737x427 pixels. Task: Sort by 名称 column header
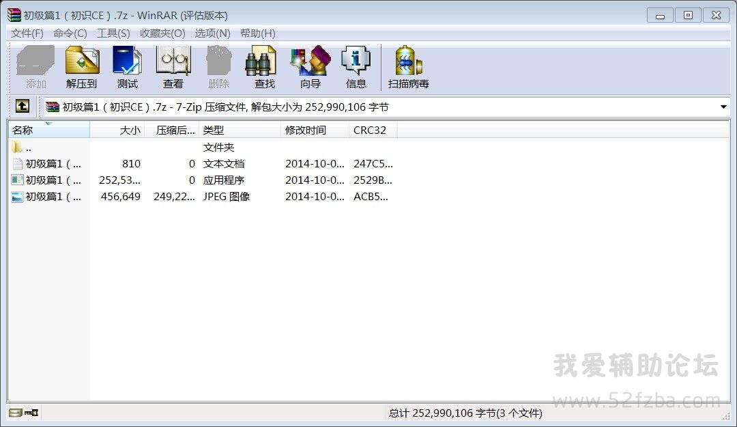(x=49, y=130)
